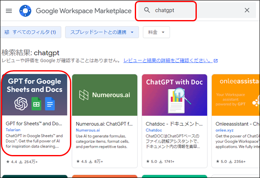This screenshot has height=178, width=260.
Task: Click the ChatGPT in Google Sheets description text
Action: tap(34, 141)
